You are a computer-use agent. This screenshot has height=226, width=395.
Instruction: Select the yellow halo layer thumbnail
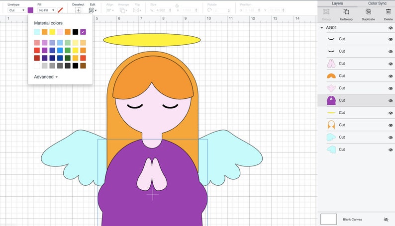331,113
